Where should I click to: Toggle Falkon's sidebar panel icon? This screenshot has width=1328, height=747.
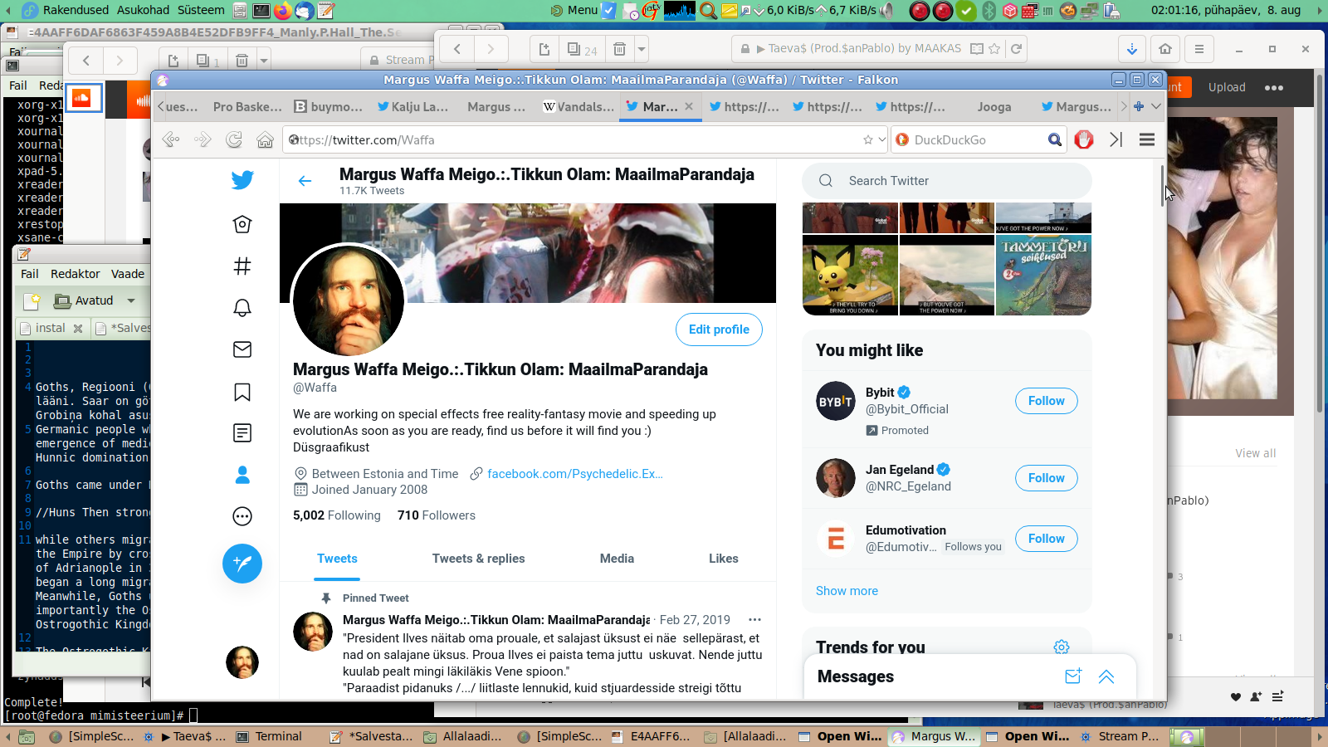point(1116,139)
